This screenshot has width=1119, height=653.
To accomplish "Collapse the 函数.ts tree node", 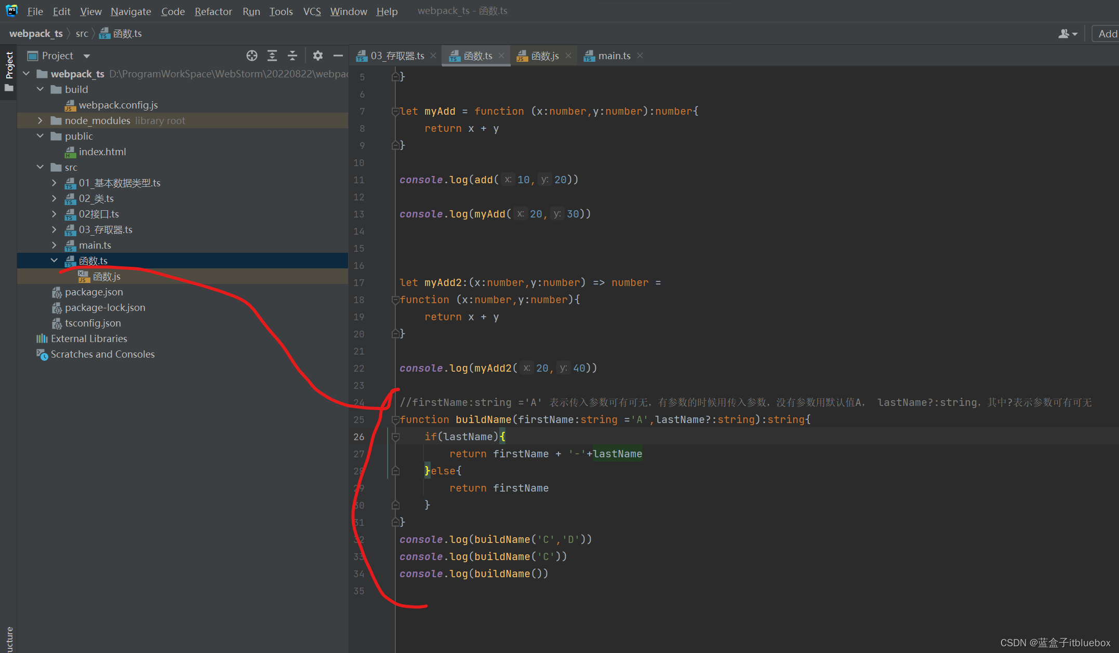I will pos(55,261).
